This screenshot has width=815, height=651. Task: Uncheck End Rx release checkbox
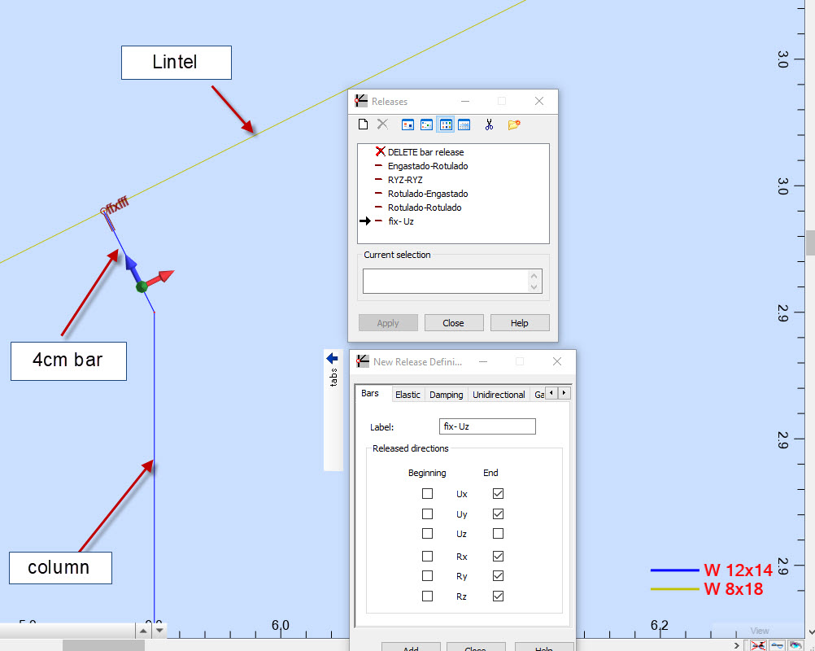(x=498, y=557)
